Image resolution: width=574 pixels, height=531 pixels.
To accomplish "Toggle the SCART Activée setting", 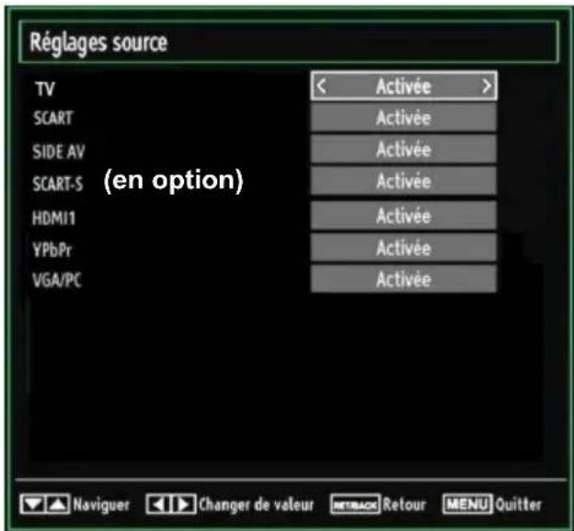I will [x=404, y=118].
